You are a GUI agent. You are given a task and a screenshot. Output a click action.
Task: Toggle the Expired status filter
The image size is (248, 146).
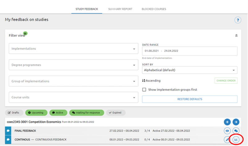coord(116,113)
